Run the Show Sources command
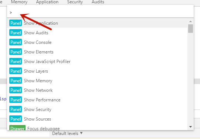This screenshot has height=139, width=200. click(x=97, y=119)
